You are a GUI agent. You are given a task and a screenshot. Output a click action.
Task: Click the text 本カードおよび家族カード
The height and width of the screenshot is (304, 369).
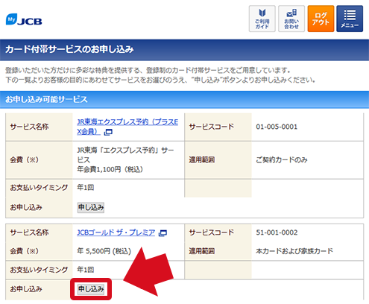tap(294, 251)
